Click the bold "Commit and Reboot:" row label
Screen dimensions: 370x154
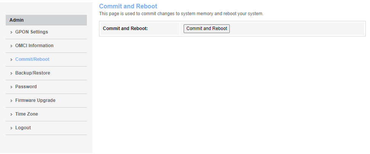tap(125, 29)
